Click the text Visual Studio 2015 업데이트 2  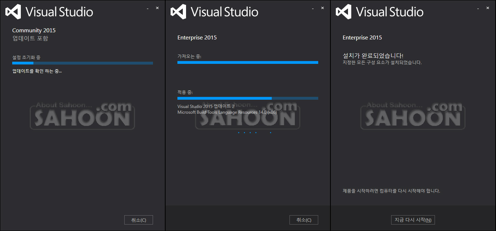206,106
